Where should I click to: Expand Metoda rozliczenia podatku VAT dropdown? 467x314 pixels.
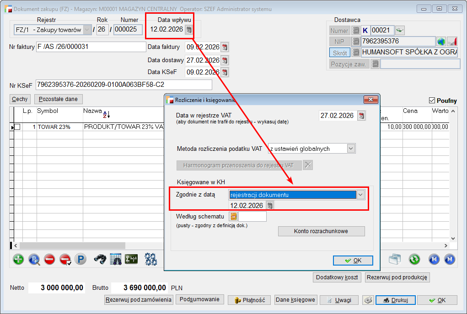tap(351, 149)
